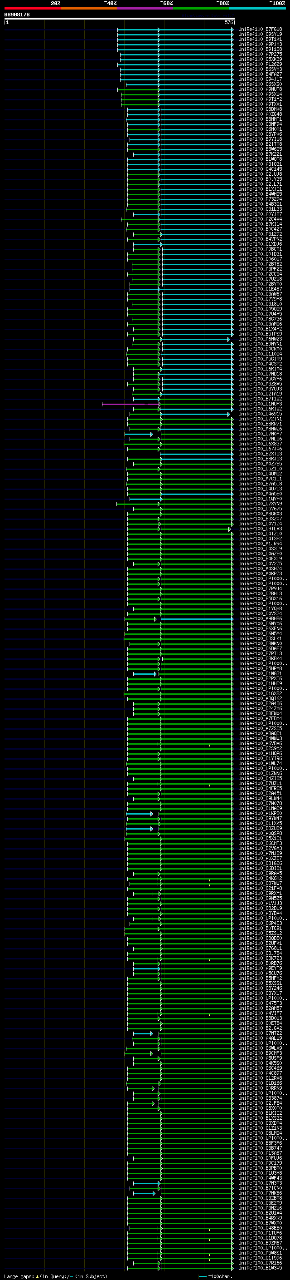Click the UniRef100_A9TXX1 label

point(260,104)
